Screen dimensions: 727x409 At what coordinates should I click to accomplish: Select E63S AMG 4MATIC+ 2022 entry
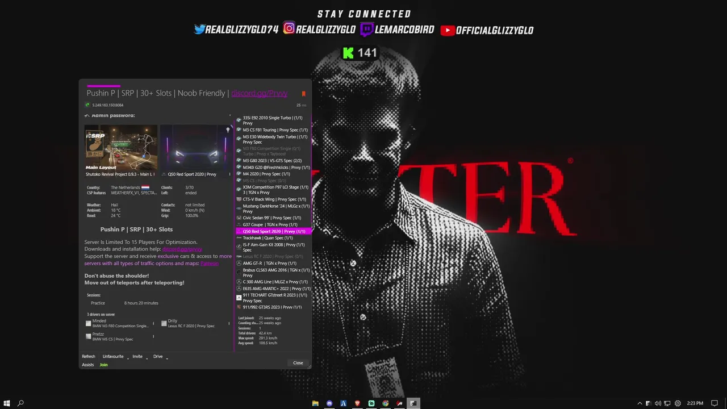[x=273, y=289]
